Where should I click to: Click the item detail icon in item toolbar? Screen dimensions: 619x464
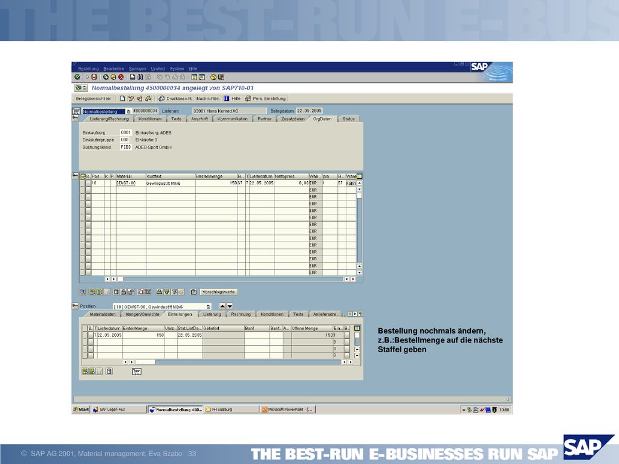[x=82, y=292]
